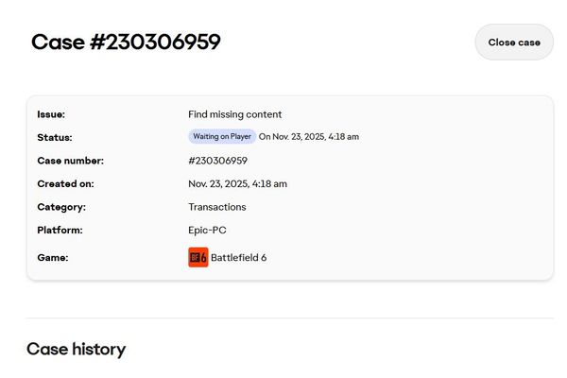Click the Created on field label
Viewport: 567px width, 378px height.
[x=65, y=183]
